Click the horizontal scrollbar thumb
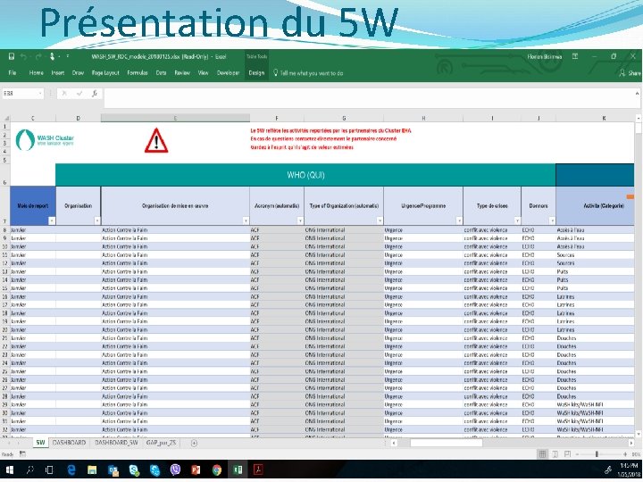643x482 pixels. 447,443
